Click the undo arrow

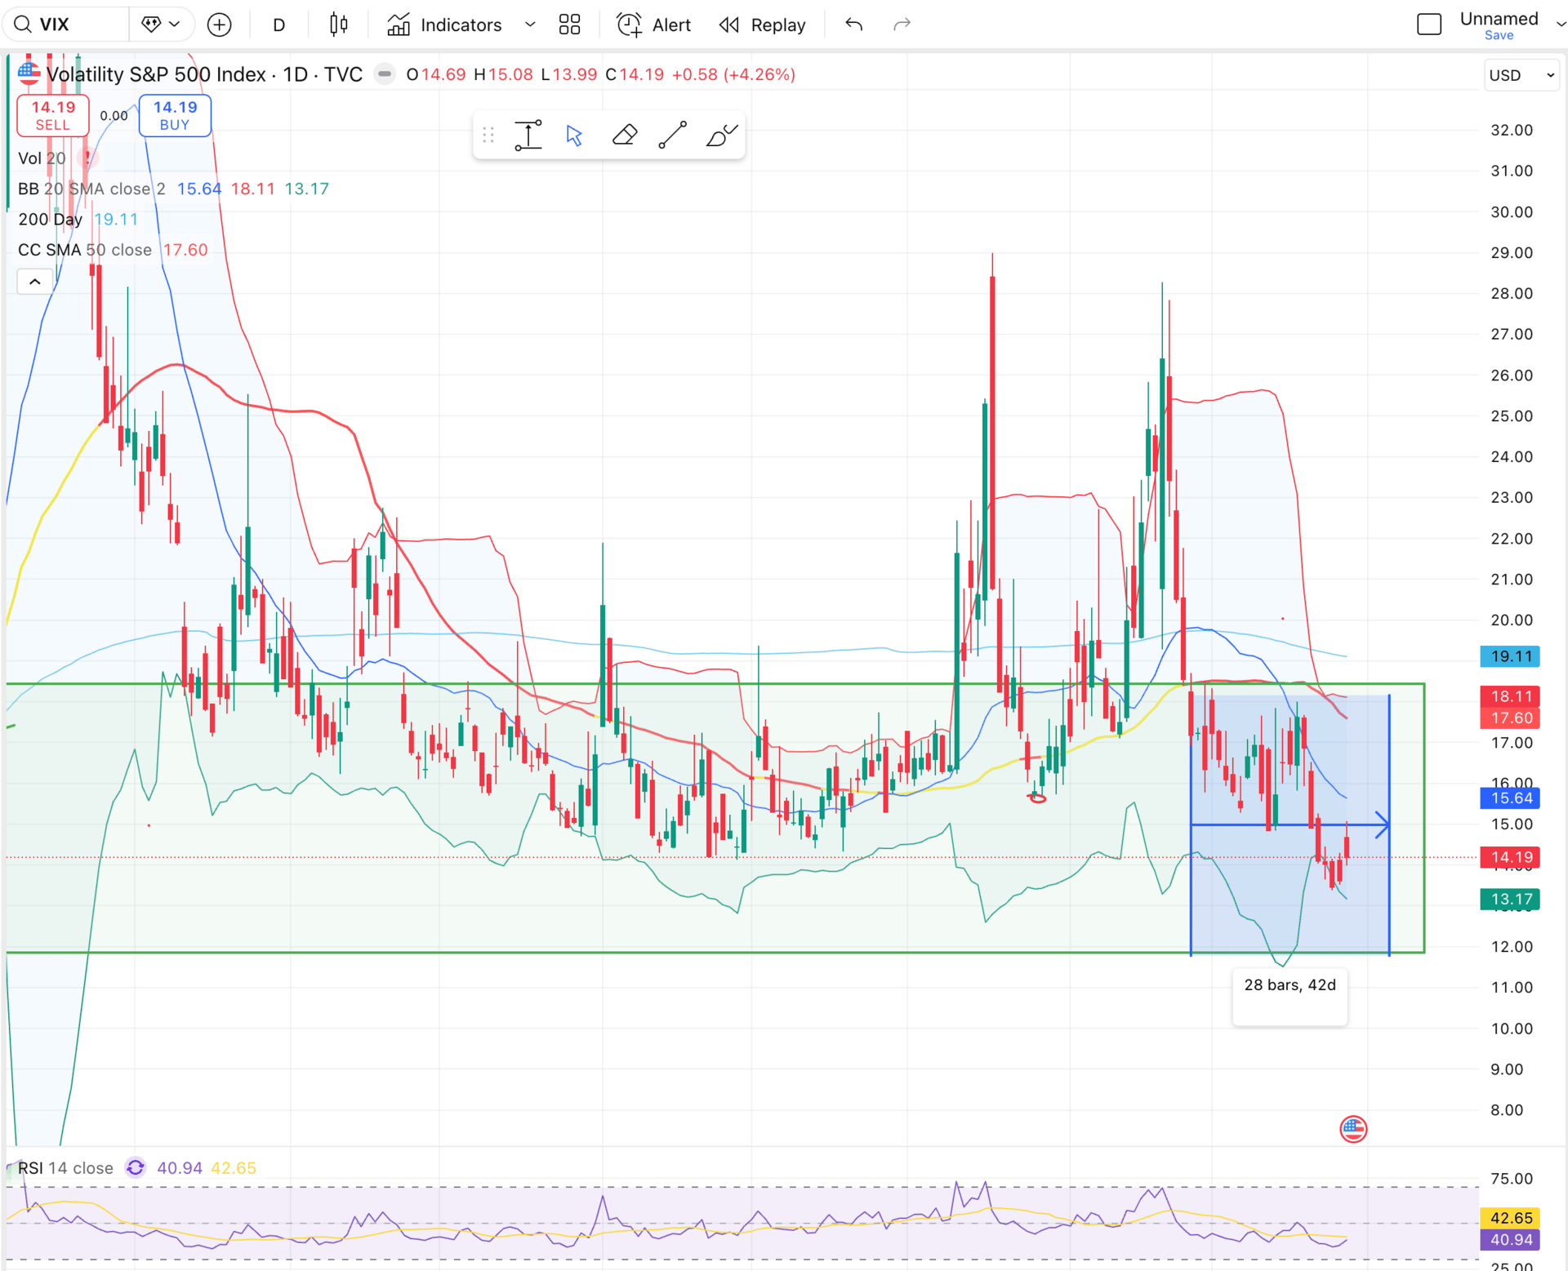point(854,24)
